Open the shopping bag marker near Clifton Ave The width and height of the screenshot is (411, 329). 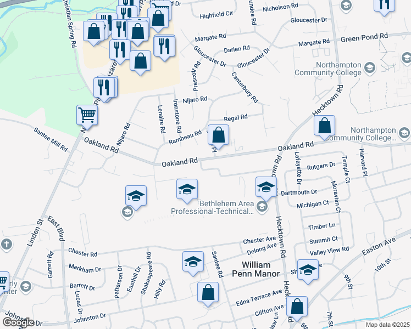coord(297,309)
